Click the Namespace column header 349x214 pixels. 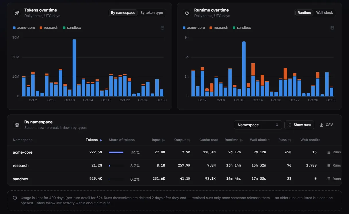click(x=23, y=140)
